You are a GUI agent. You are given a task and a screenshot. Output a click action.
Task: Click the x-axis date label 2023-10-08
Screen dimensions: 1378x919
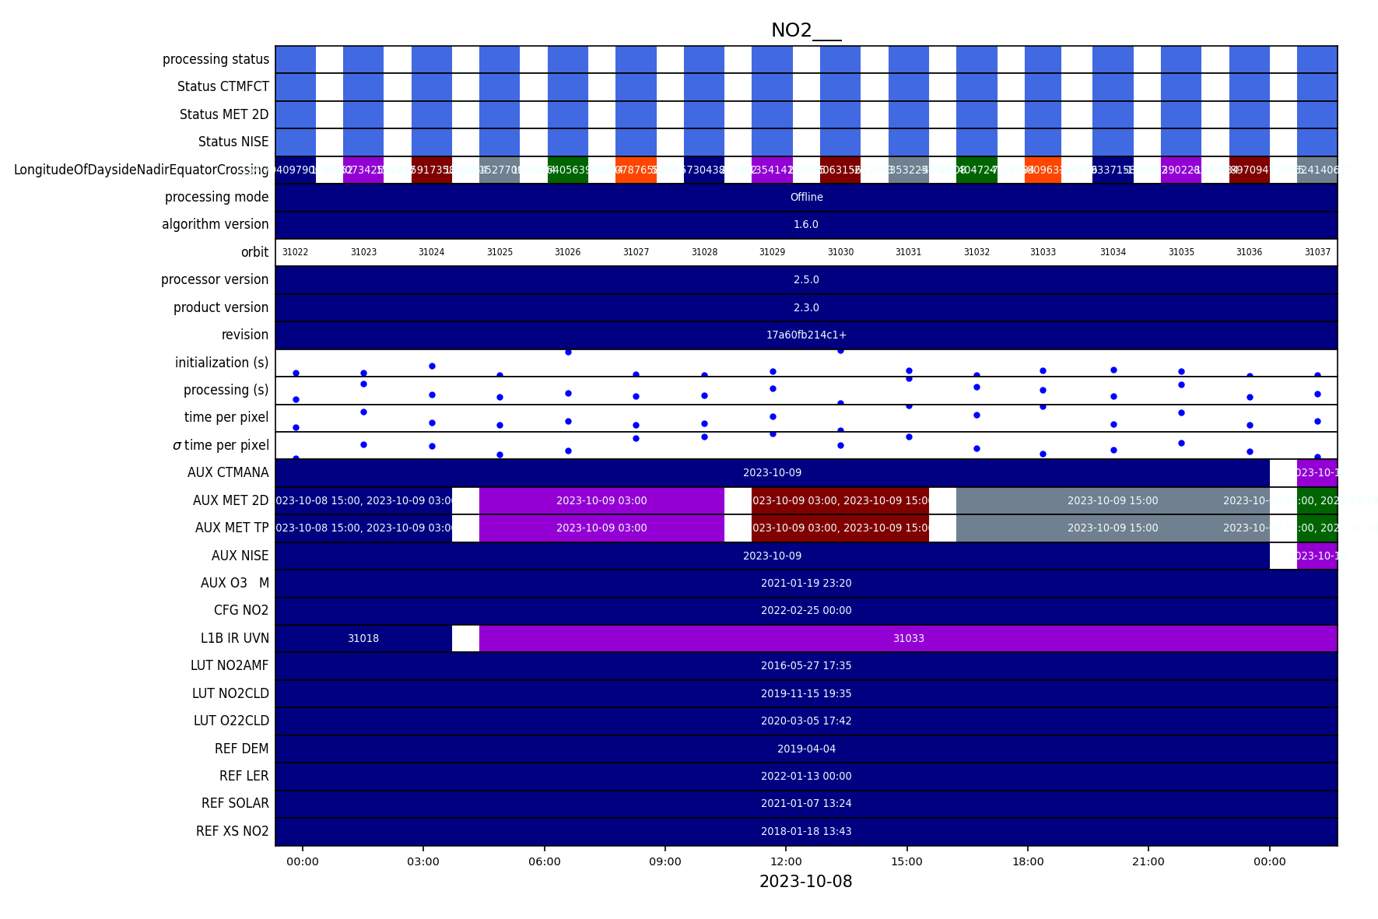click(806, 882)
